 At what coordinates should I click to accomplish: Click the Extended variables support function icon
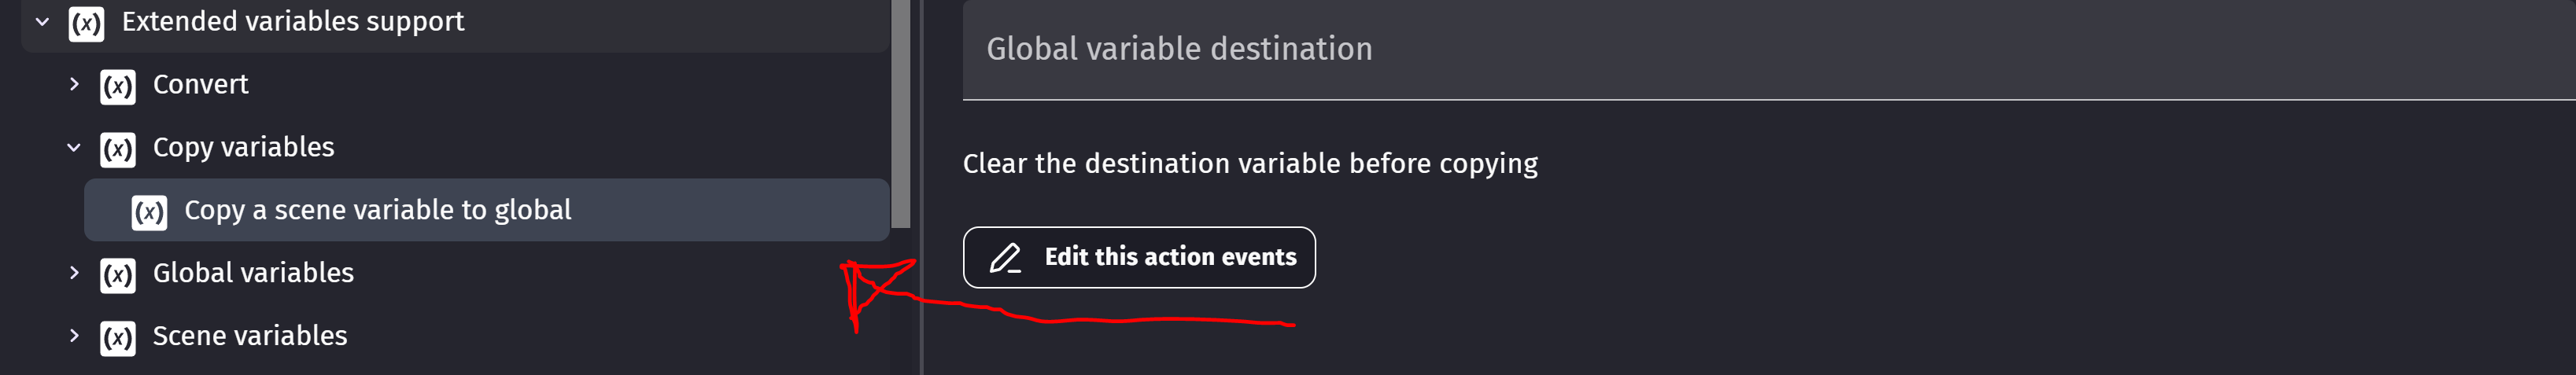[x=86, y=23]
